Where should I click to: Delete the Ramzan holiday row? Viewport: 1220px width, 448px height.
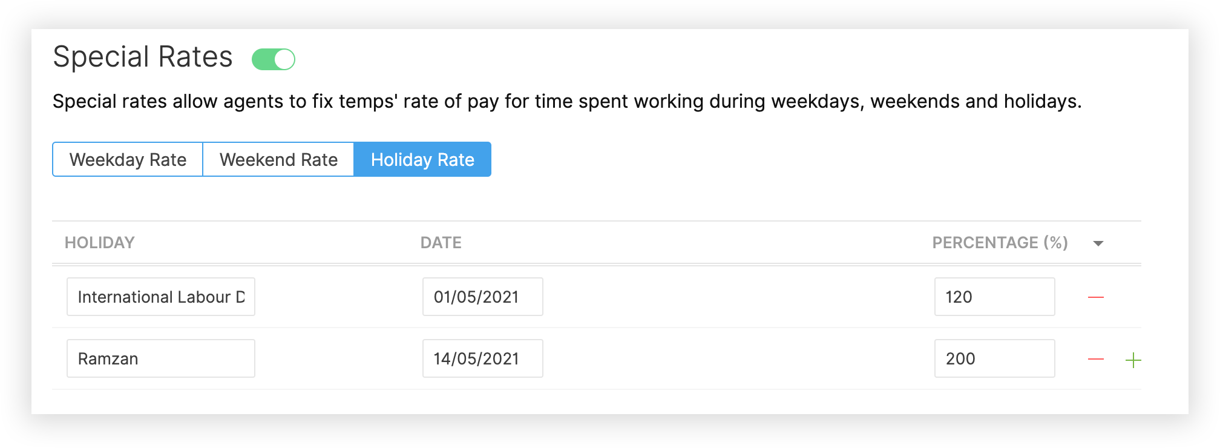(x=1096, y=360)
